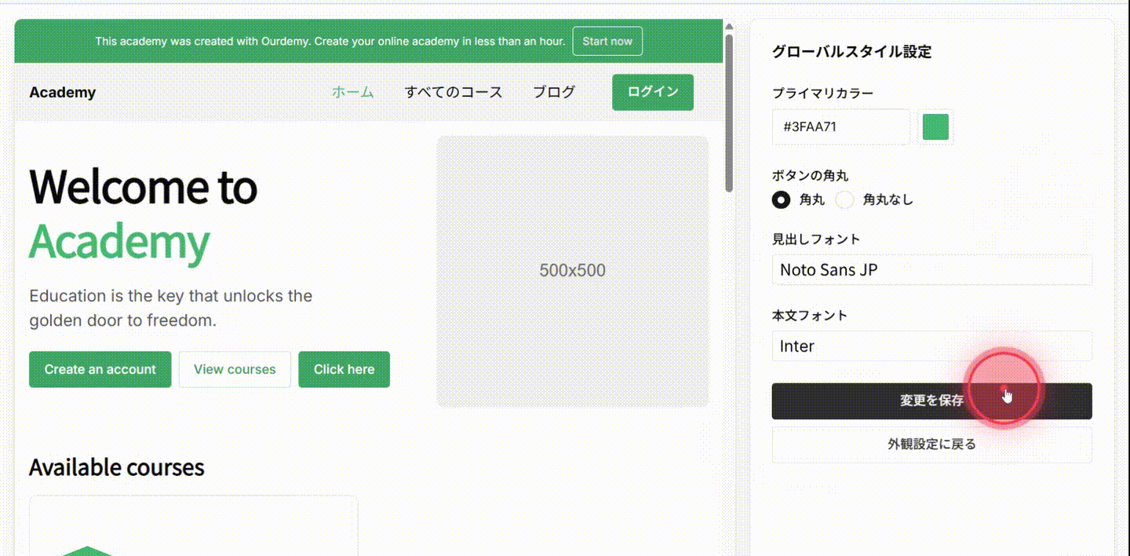Screen dimensions: 1130x556
Task: Open the ログイン page from the navigation
Action: point(652,92)
